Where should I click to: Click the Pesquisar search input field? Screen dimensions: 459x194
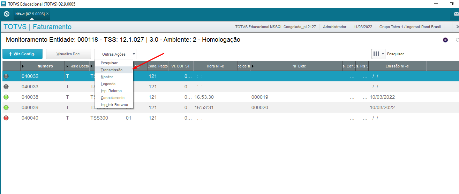pyautogui.click(x=422, y=54)
